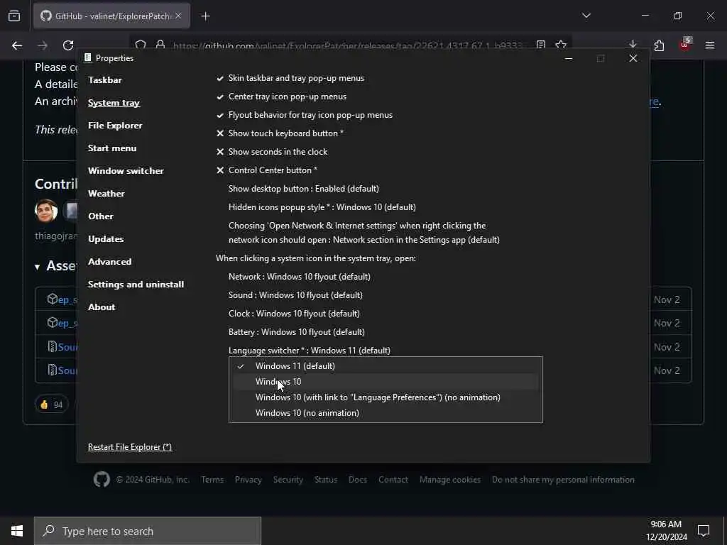Enable the Control Center button option

click(x=267, y=170)
